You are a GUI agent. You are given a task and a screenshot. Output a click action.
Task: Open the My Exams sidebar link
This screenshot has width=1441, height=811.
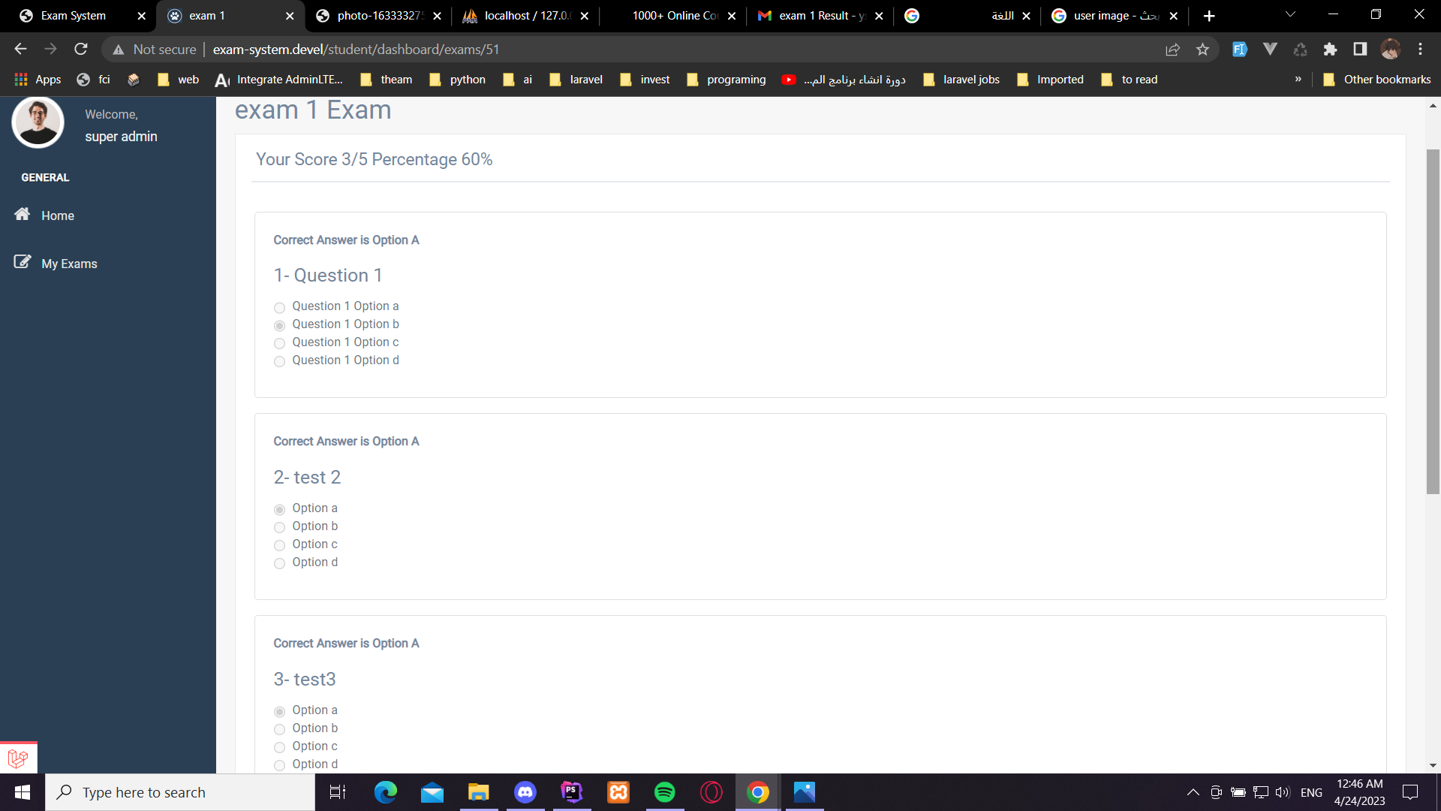coord(69,264)
